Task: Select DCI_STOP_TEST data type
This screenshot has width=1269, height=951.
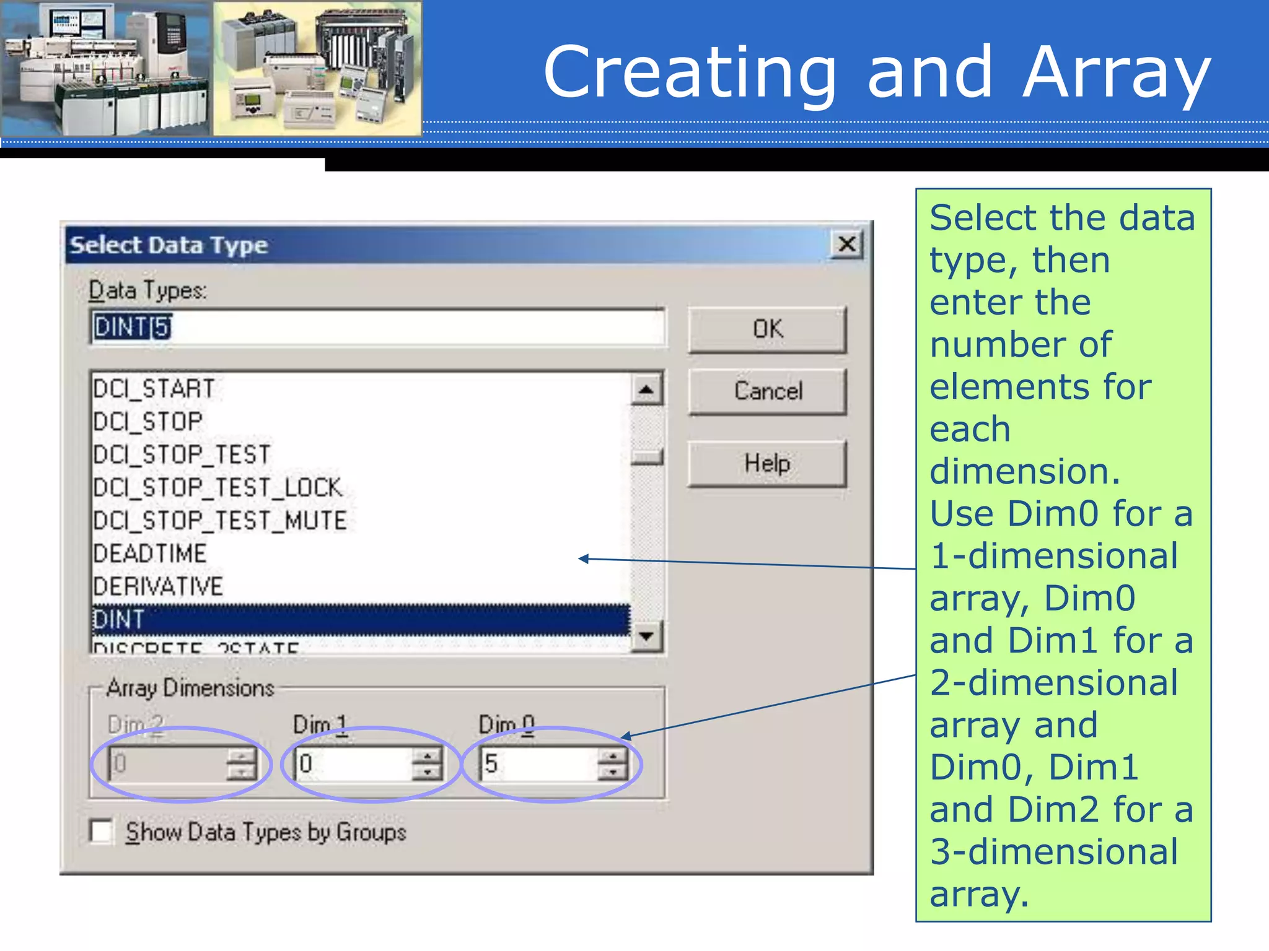Action: pos(361,454)
